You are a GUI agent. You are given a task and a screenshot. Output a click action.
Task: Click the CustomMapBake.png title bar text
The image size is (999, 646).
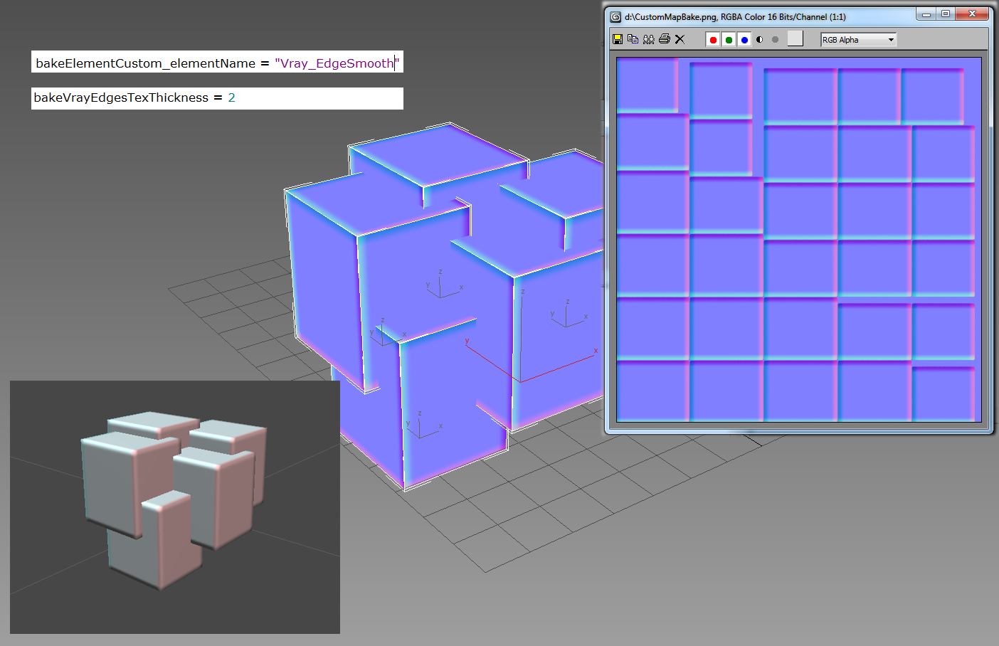[735, 16]
